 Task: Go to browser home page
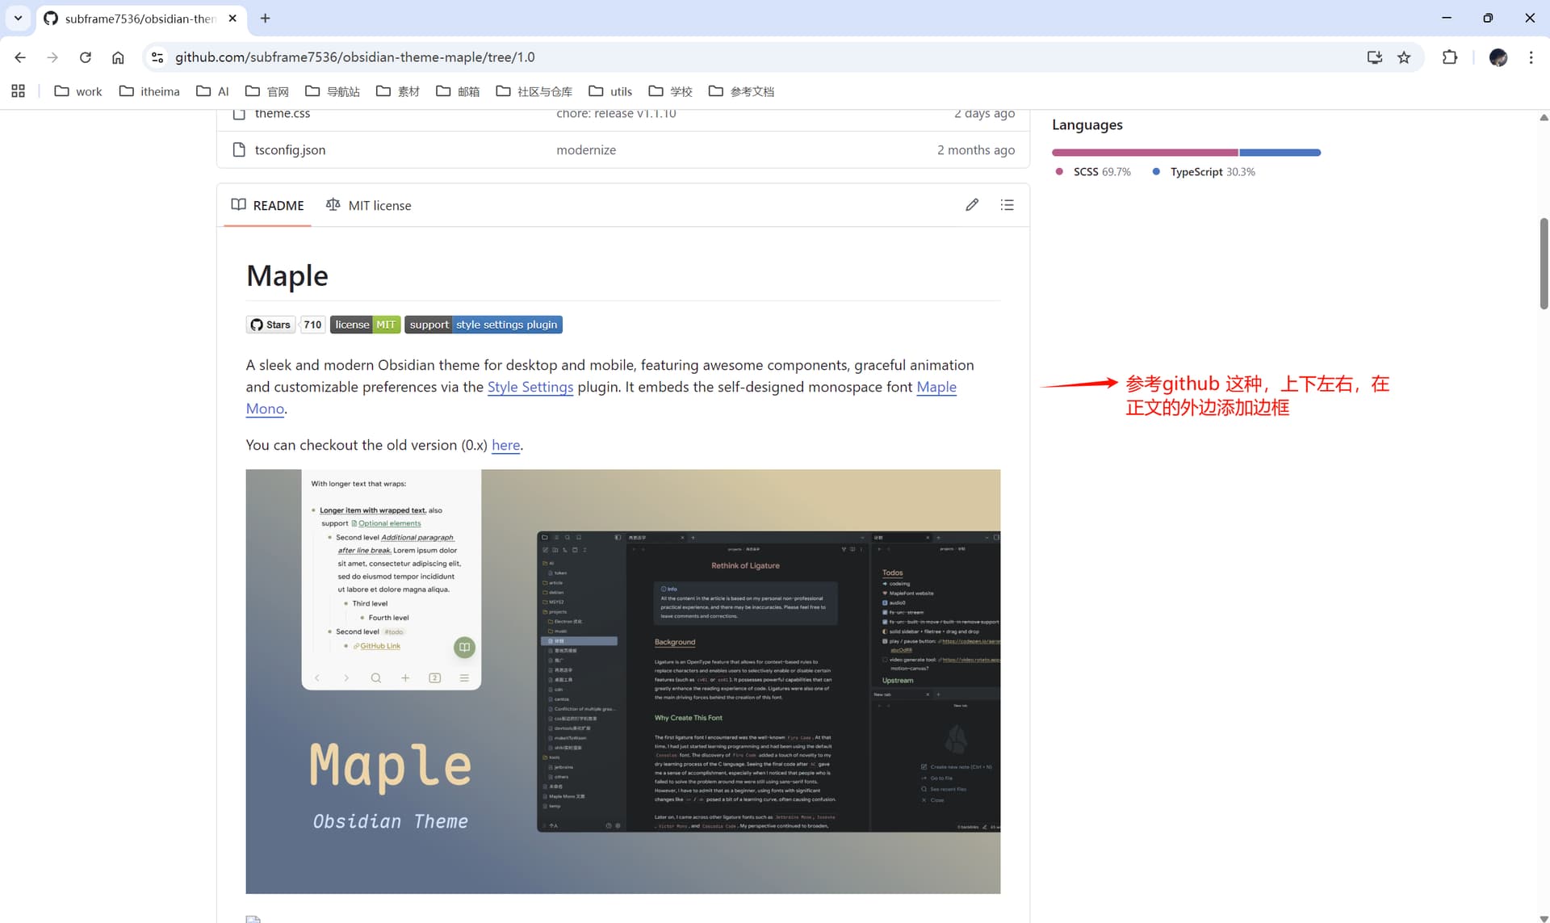(118, 57)
